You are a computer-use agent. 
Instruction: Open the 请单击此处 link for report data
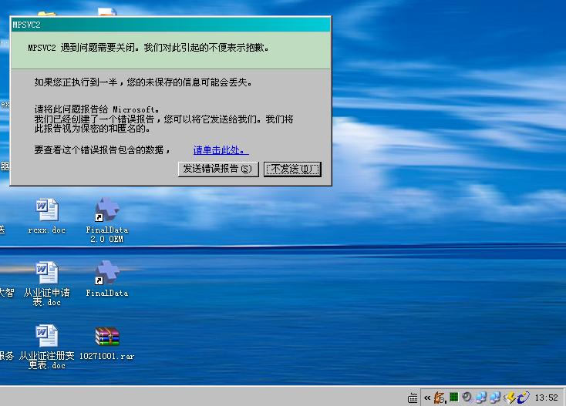(x=221, y=150)
